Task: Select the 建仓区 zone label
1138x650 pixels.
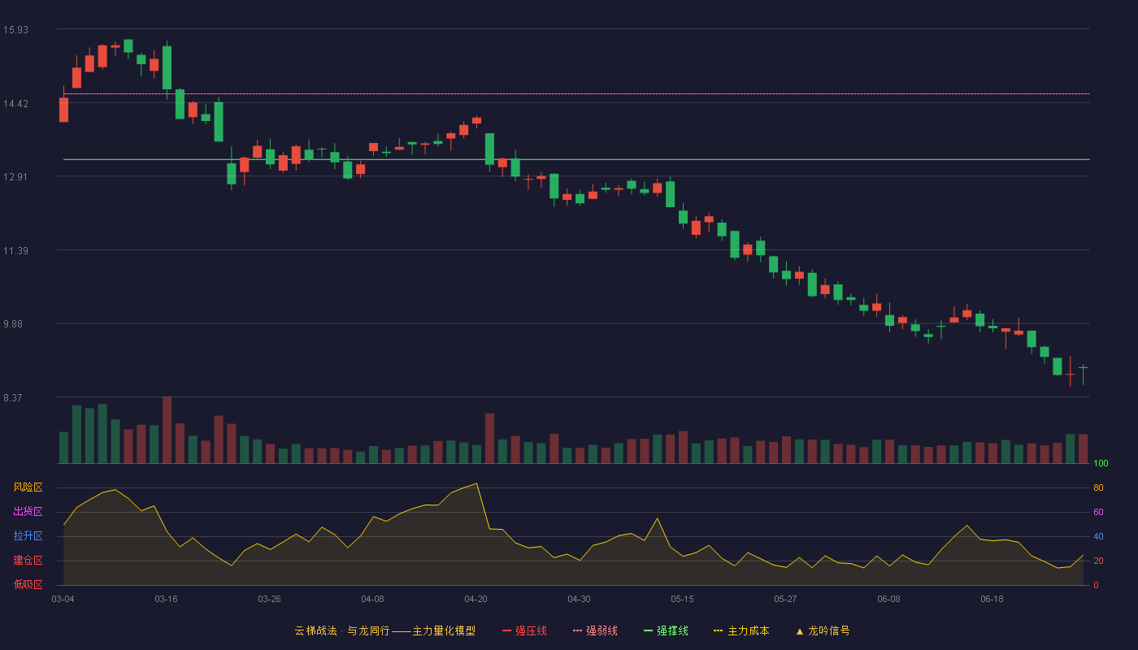Action: 28,561
